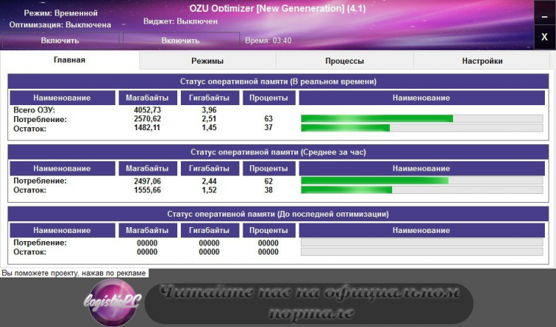This screenshot has height=327, width=556.
Task: Click real-time Остаток 37 percent progress bar
Action: [x=422, y=128]
